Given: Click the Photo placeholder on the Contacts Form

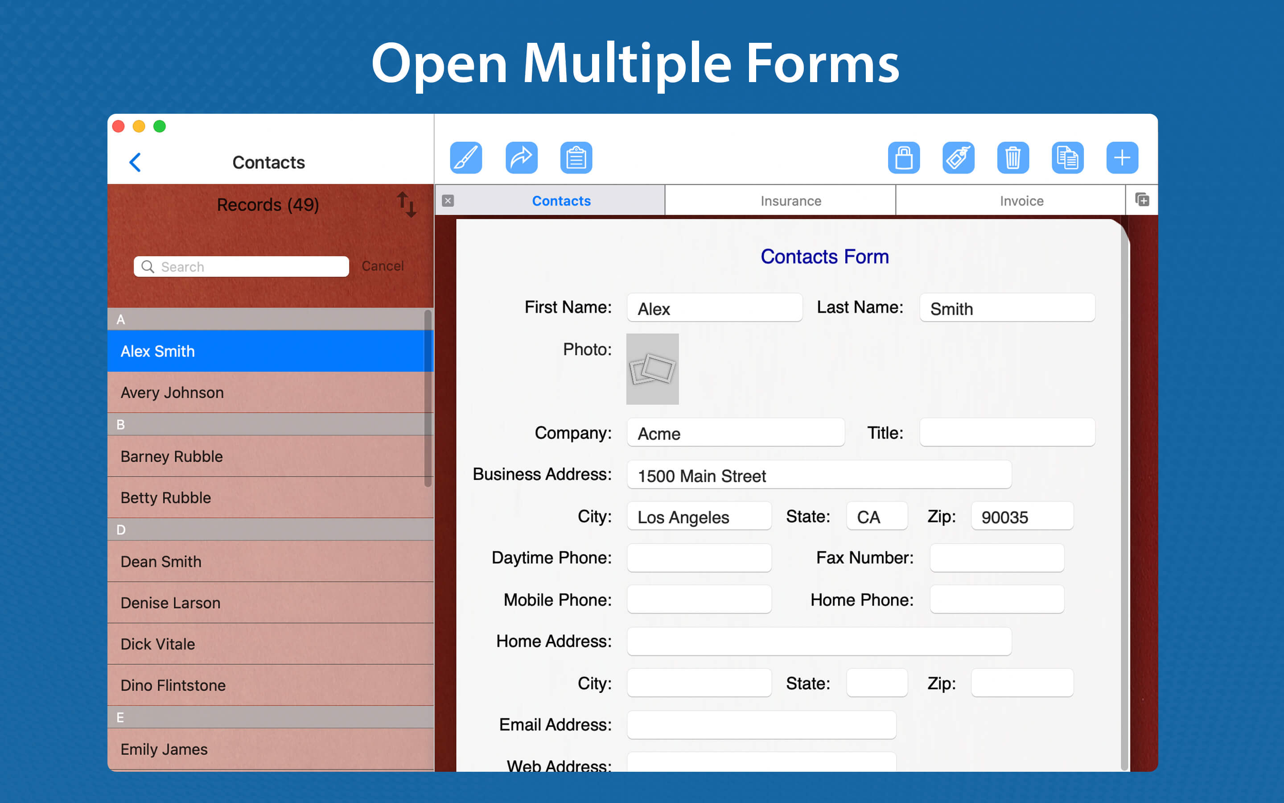Looking at the screenshot, I should [652, 369].
